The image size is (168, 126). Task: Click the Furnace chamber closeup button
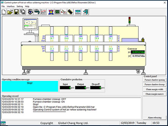coord(155,85)
